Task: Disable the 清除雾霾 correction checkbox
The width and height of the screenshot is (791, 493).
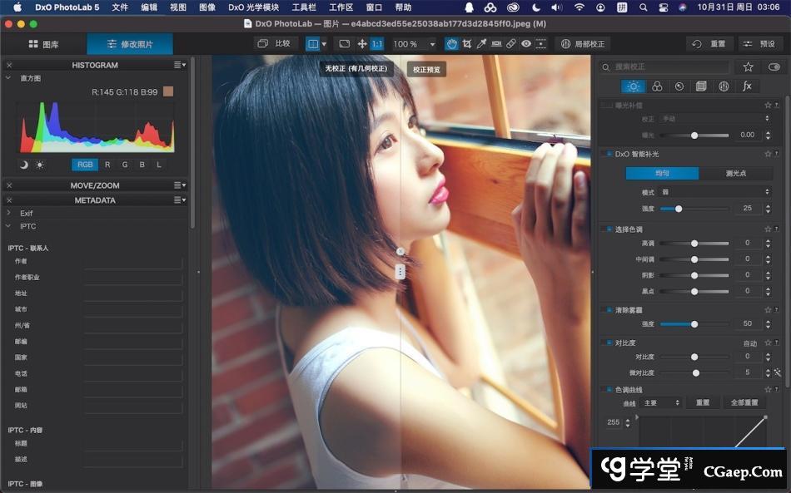Action: (608, 309)
